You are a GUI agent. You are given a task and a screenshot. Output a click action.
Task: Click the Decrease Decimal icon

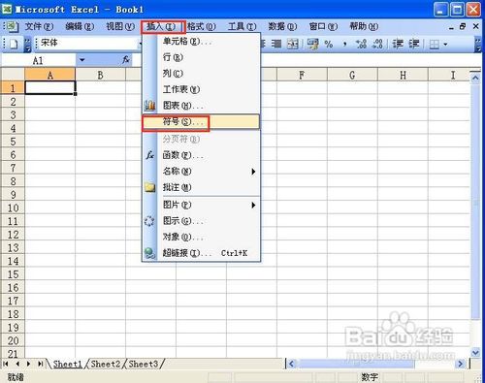377,44
